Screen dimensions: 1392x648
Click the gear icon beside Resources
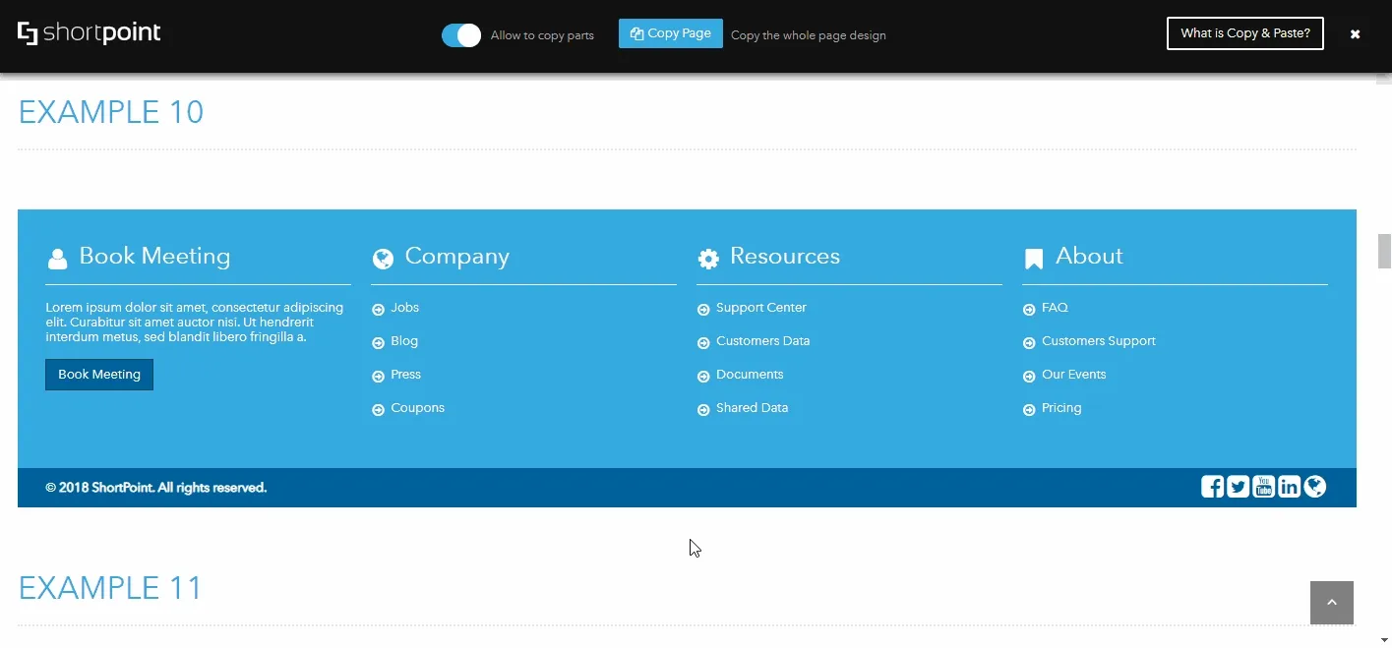pyautogui.click(x=708, y=259)
